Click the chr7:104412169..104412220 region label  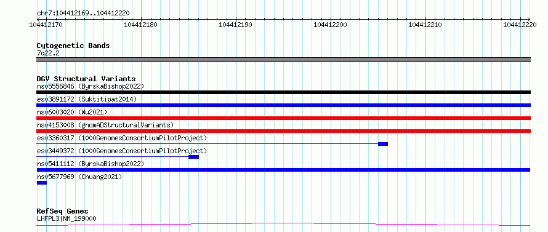pos(83,13)
